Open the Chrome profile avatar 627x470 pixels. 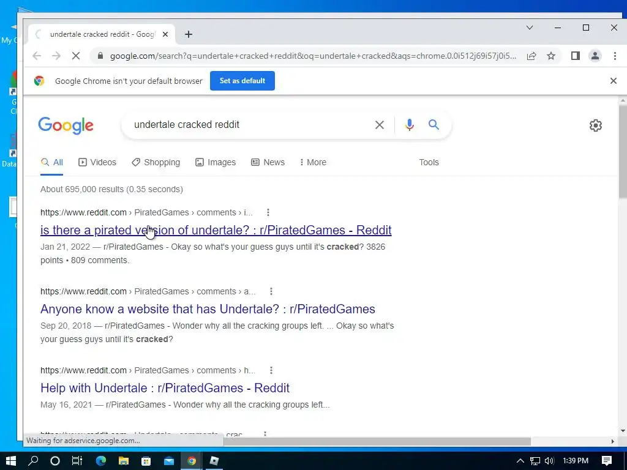click(595, 56)
